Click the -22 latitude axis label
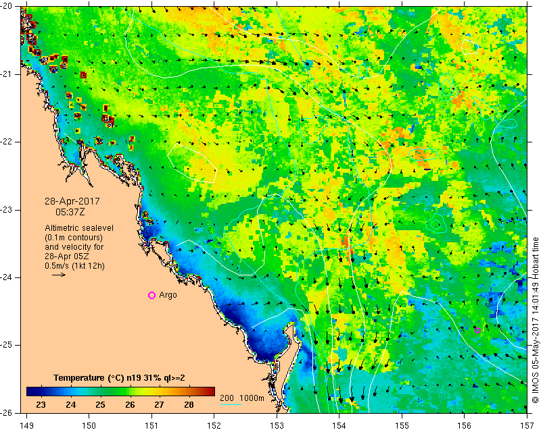The height and width of the screenshot is (432, 541). (7, 142)
